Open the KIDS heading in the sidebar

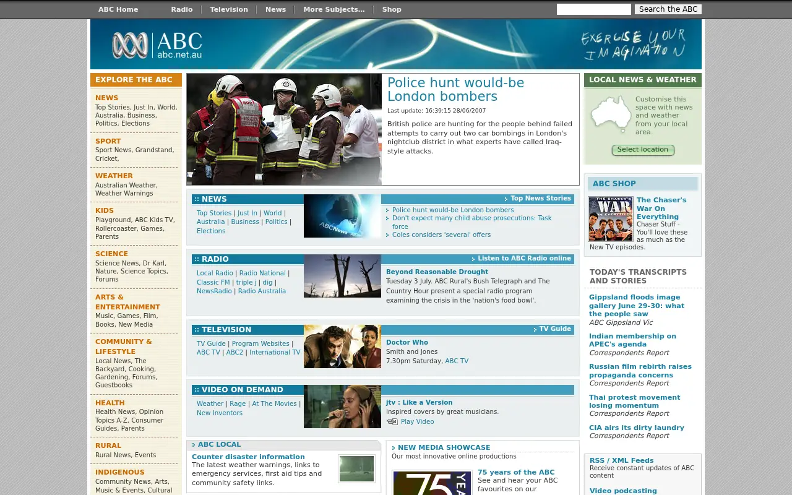coord(105,211)
